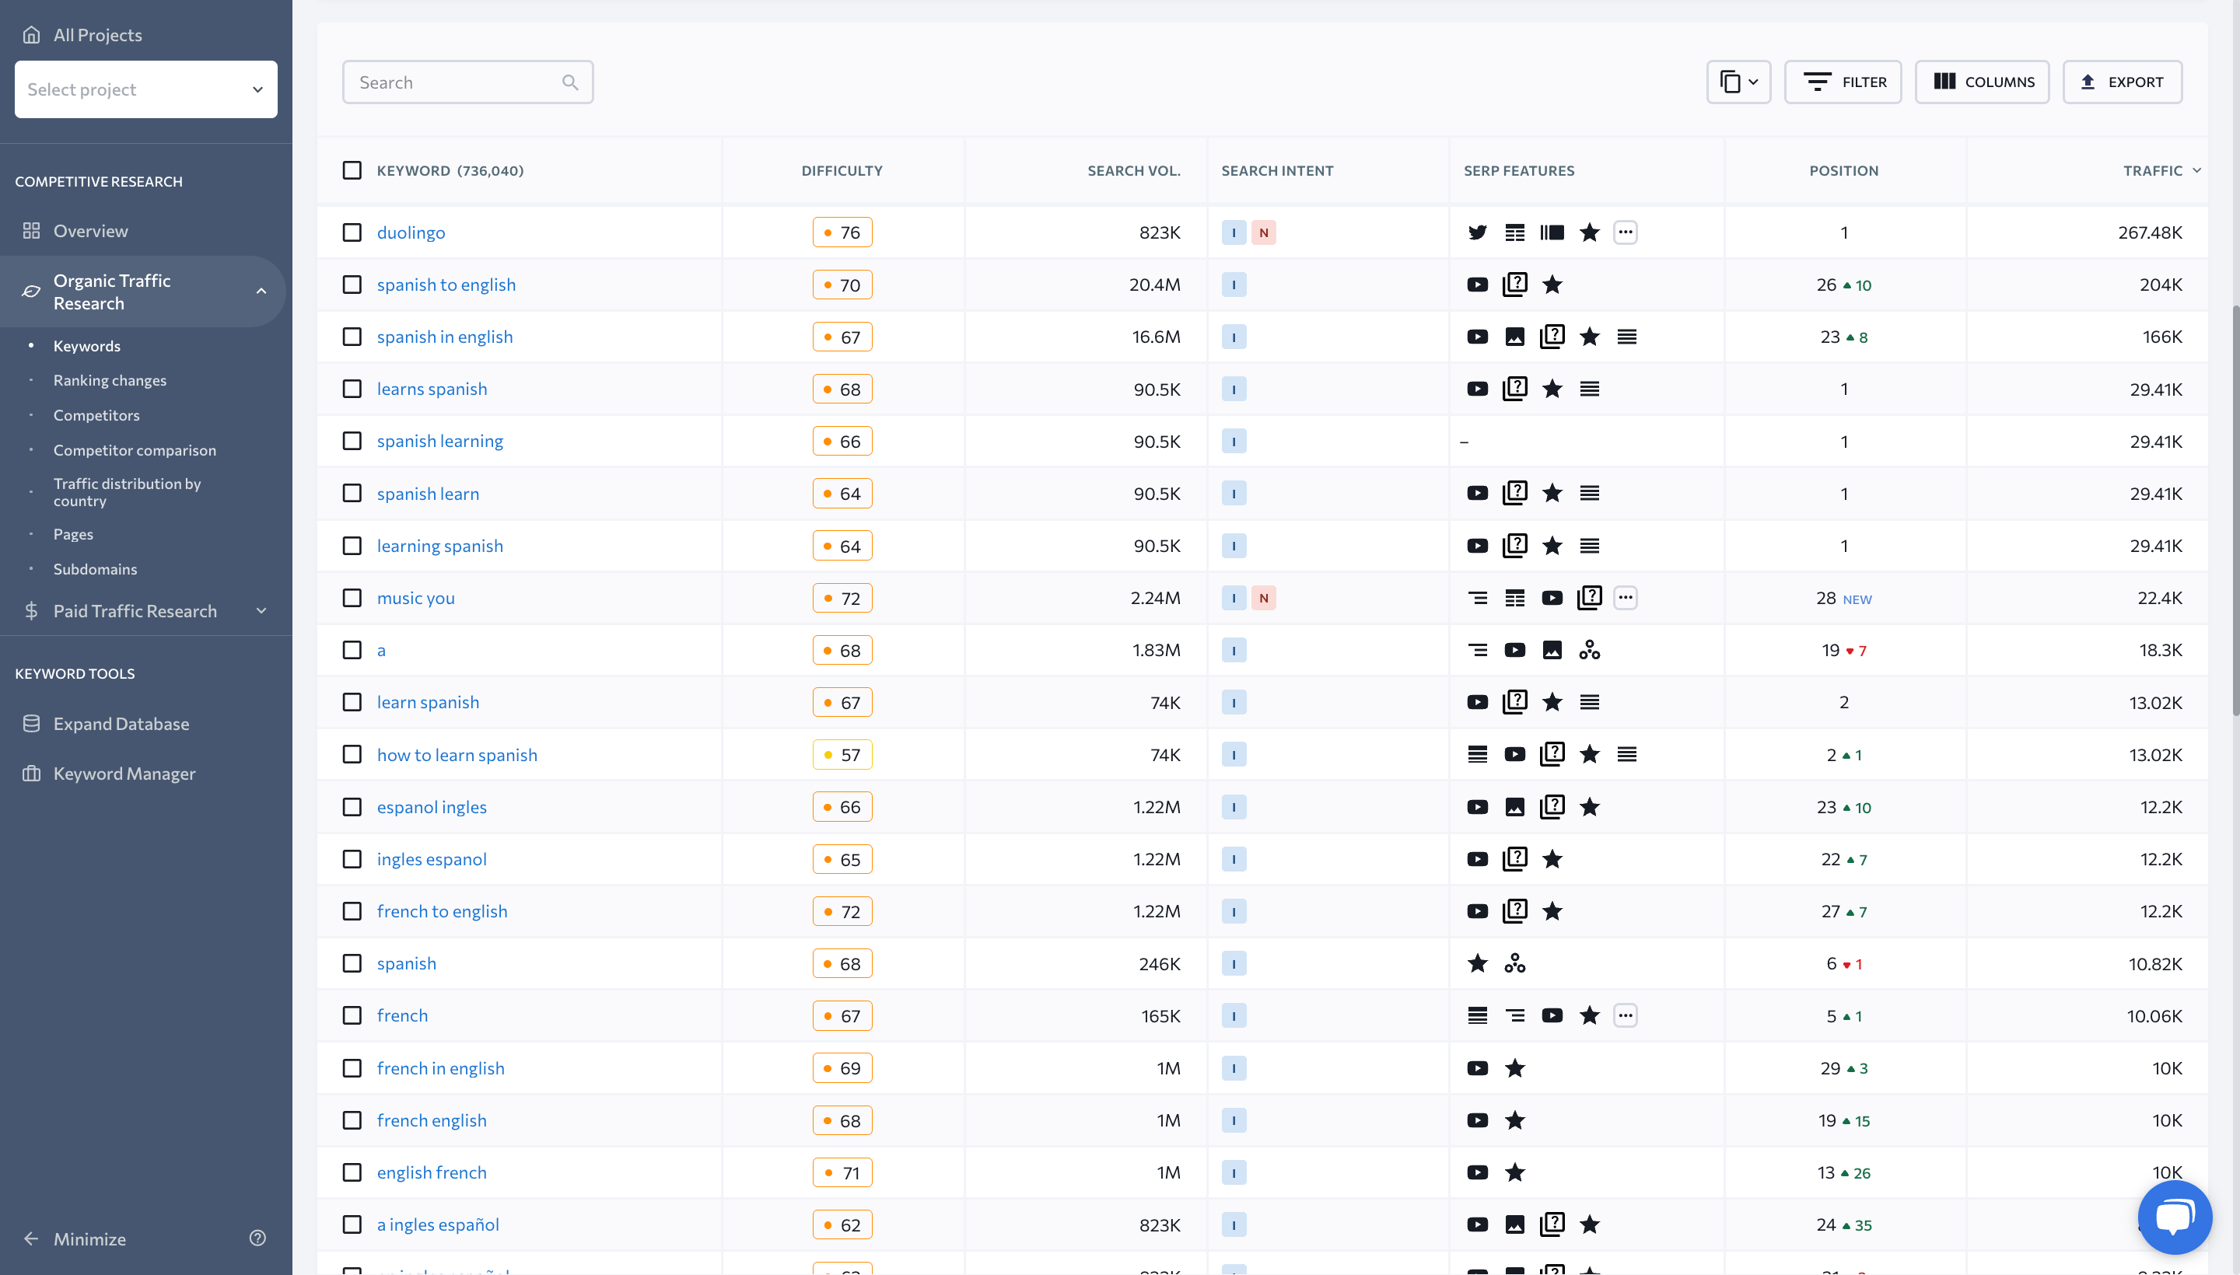Click the image pack icon for espanol ingles

(x=1515, y=806)
